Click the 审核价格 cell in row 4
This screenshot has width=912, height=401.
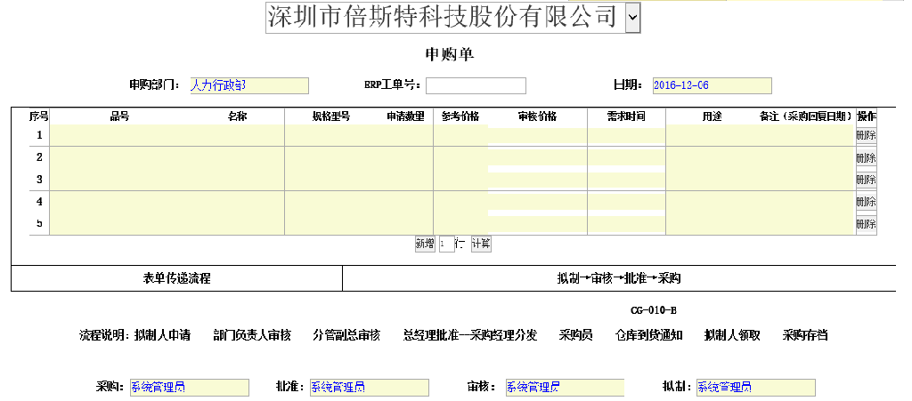[x=537, y=202]
